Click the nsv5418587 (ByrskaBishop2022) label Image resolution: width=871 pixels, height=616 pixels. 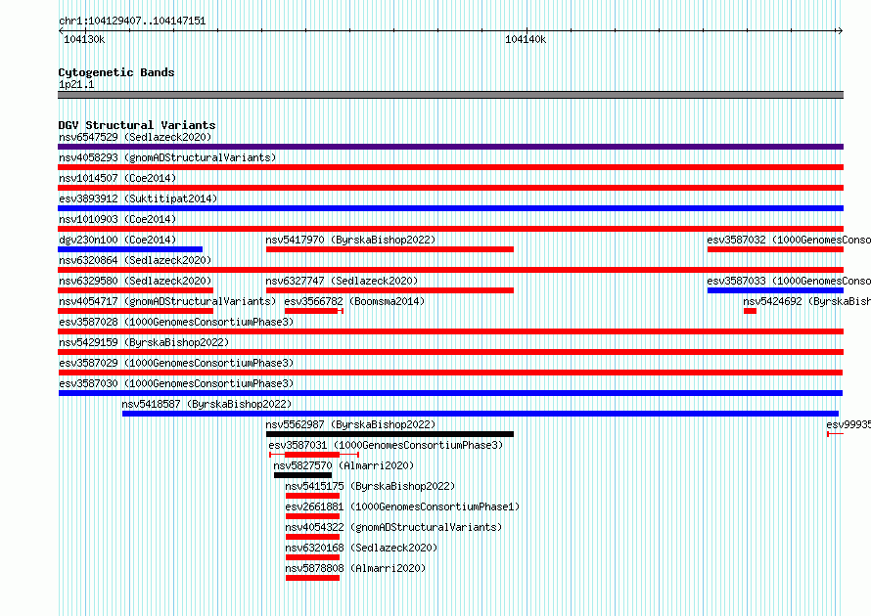[x=206, y=404]
